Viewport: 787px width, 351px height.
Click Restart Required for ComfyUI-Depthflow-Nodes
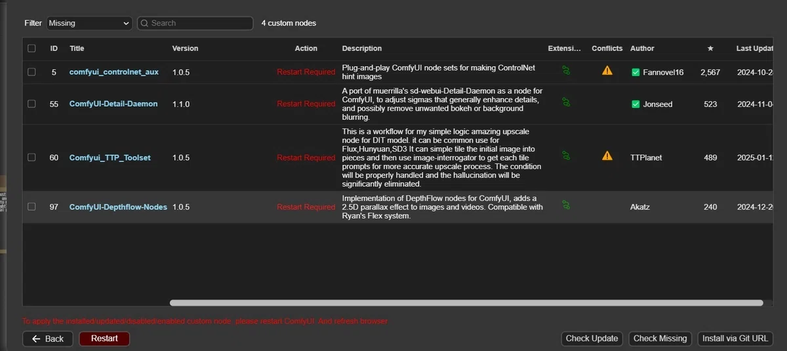pyautogui.click(x=306, y=207)
